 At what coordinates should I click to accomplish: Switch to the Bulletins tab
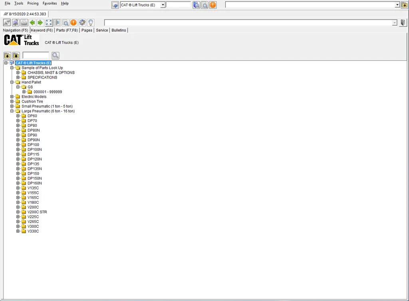click(x=119, y=30)
